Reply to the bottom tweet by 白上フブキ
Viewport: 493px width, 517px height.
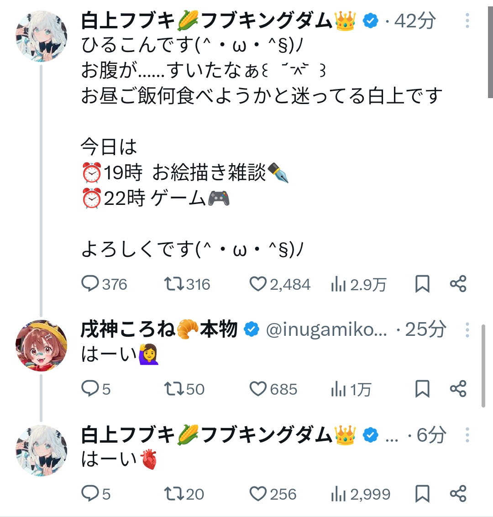coord(90,494)
